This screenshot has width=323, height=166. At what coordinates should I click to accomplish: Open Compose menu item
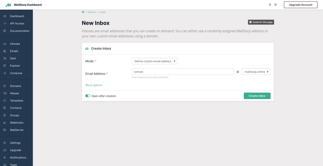click(x=16, y=73)
